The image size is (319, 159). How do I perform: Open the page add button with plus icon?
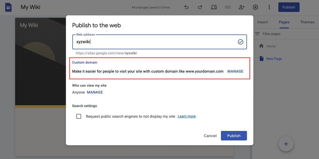pyautogui.click(x=286, y=144)
